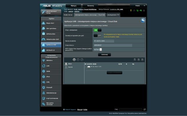
Task: Switch to the Media Server tab
Action: (68, 15)
